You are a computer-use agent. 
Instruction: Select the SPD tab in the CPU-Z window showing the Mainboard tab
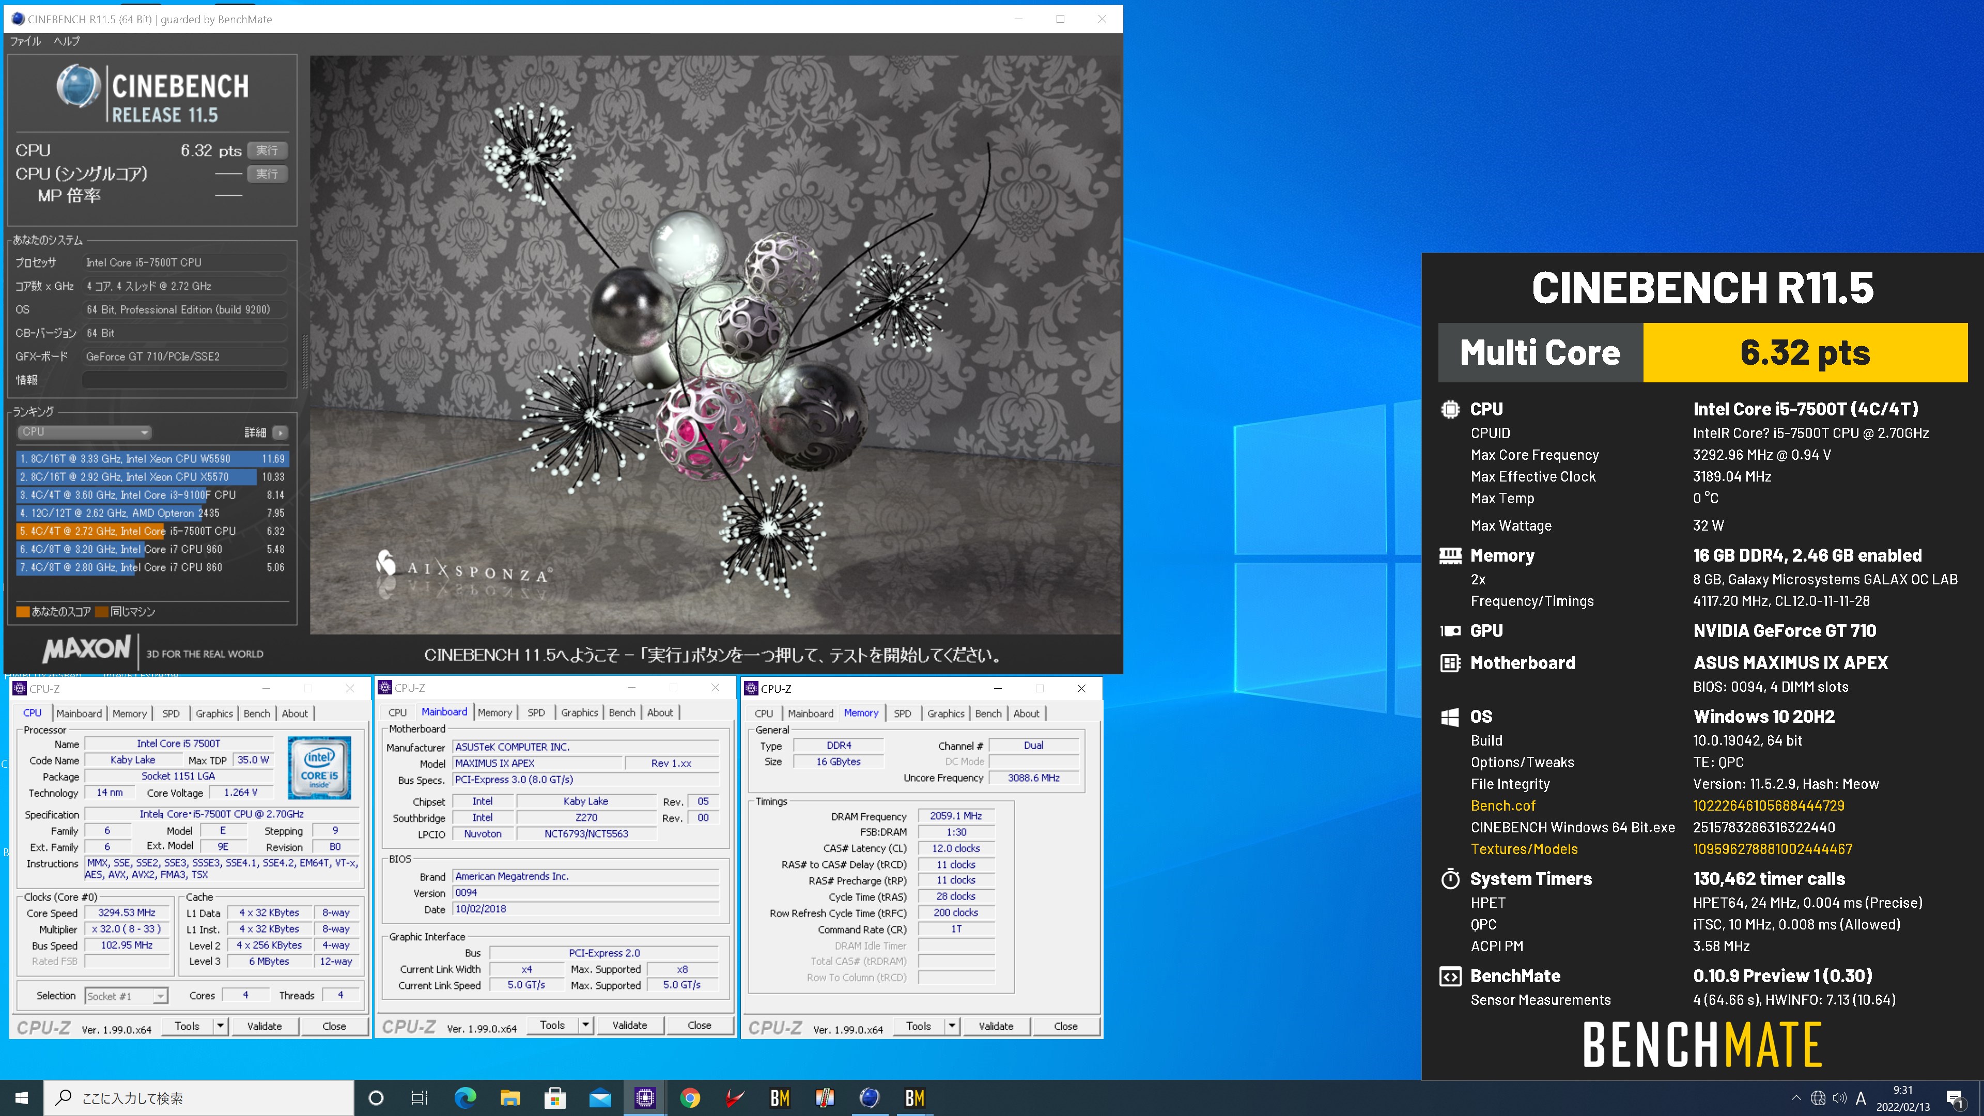536,712
